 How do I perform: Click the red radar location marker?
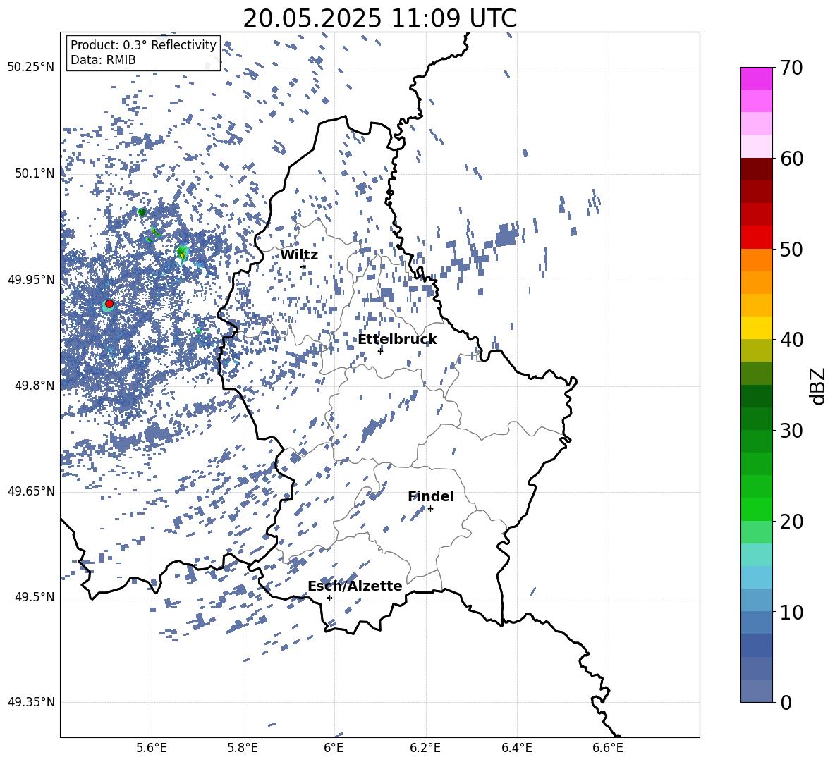click(x=109, y=304)
